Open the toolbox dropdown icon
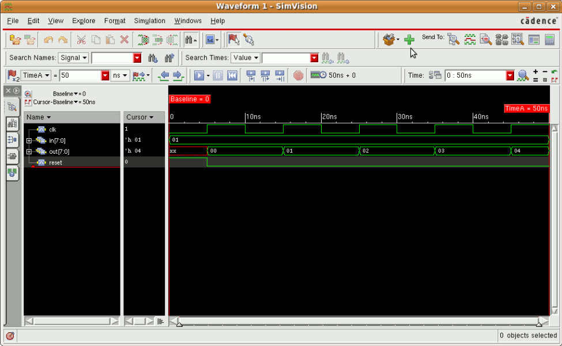The height and width of the screenshot is (346, 562). point(390,39)
